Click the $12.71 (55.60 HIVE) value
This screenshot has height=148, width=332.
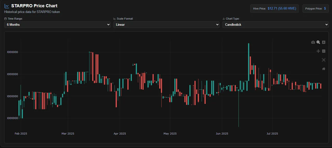coord(282,9)
